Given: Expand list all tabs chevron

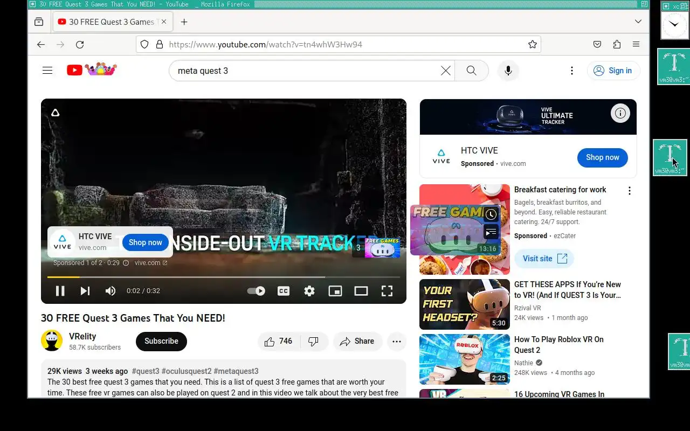Looking at the screenshot, I should [638, 22].
